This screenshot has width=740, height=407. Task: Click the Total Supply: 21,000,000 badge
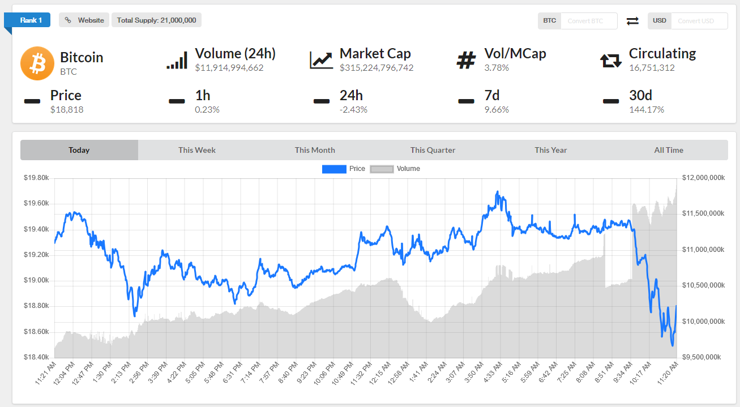click(x=156, y=20)
